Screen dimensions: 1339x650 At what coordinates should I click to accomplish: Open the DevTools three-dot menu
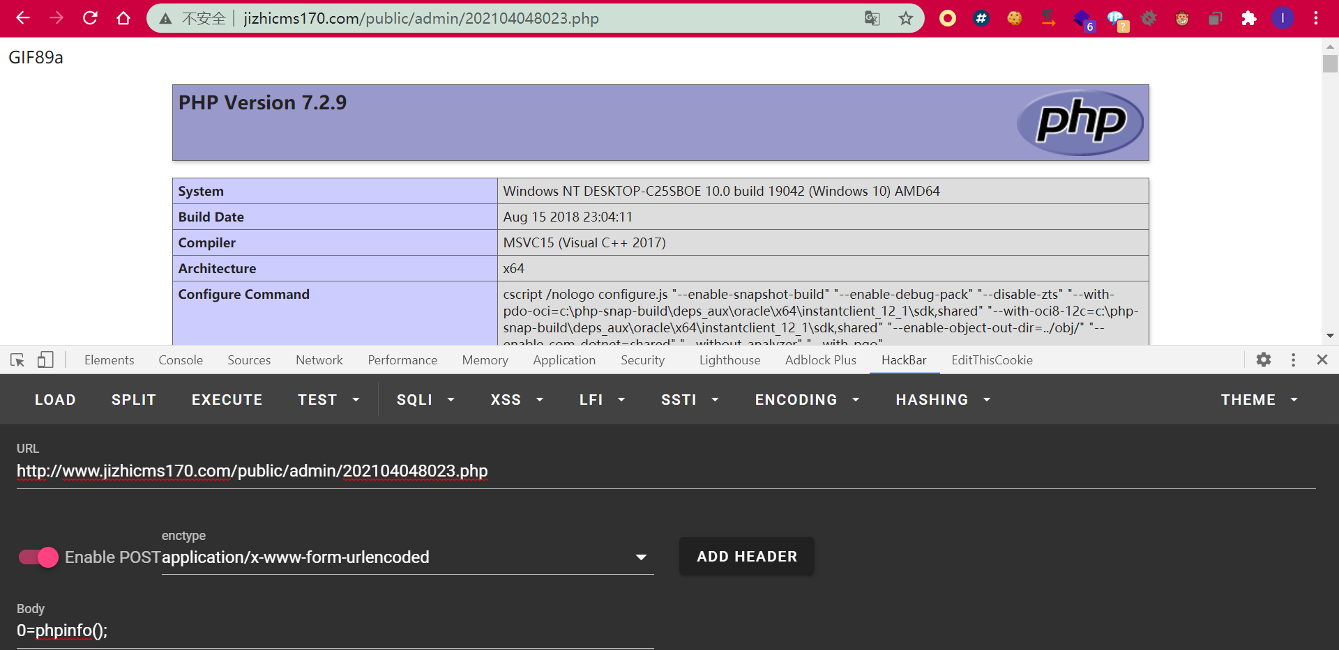tap(1294, 359)
